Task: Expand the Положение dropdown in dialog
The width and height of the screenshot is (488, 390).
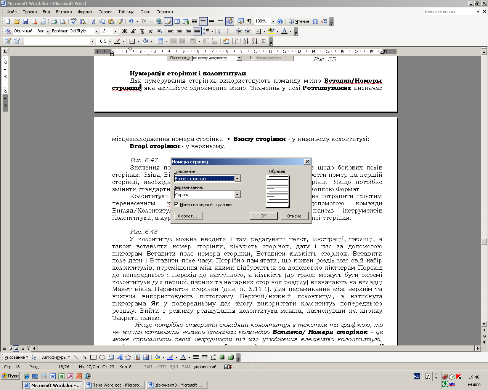Action: pos(238,179)
